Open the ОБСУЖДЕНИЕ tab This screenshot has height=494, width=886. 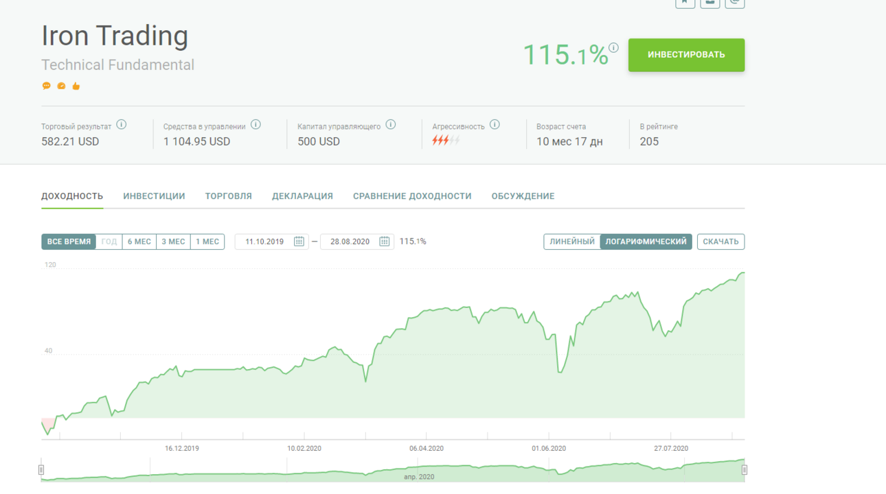point(523,196)
